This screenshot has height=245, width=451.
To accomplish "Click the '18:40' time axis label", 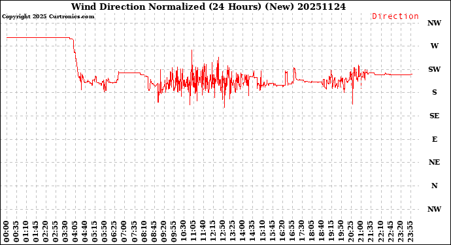I will pyautogui.click(x=321, y=232).
